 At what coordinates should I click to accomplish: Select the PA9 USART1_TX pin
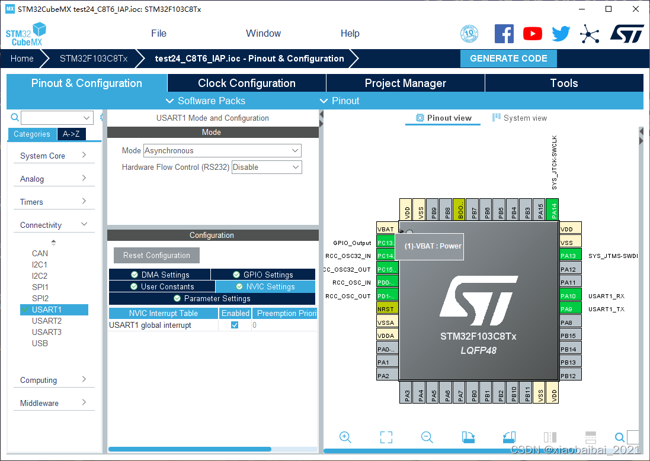[x=571, y=308]
